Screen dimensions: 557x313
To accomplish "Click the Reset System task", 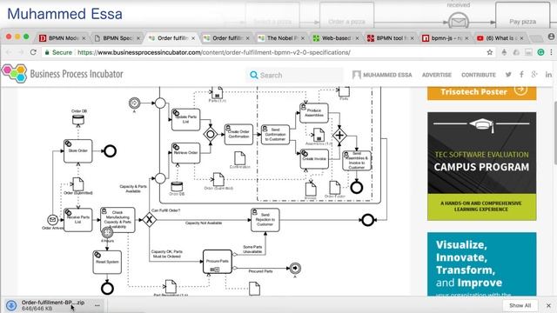I will (x=107, y=263).
